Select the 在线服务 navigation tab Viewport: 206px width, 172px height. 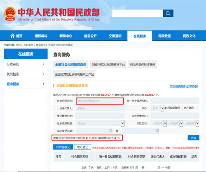140,36
